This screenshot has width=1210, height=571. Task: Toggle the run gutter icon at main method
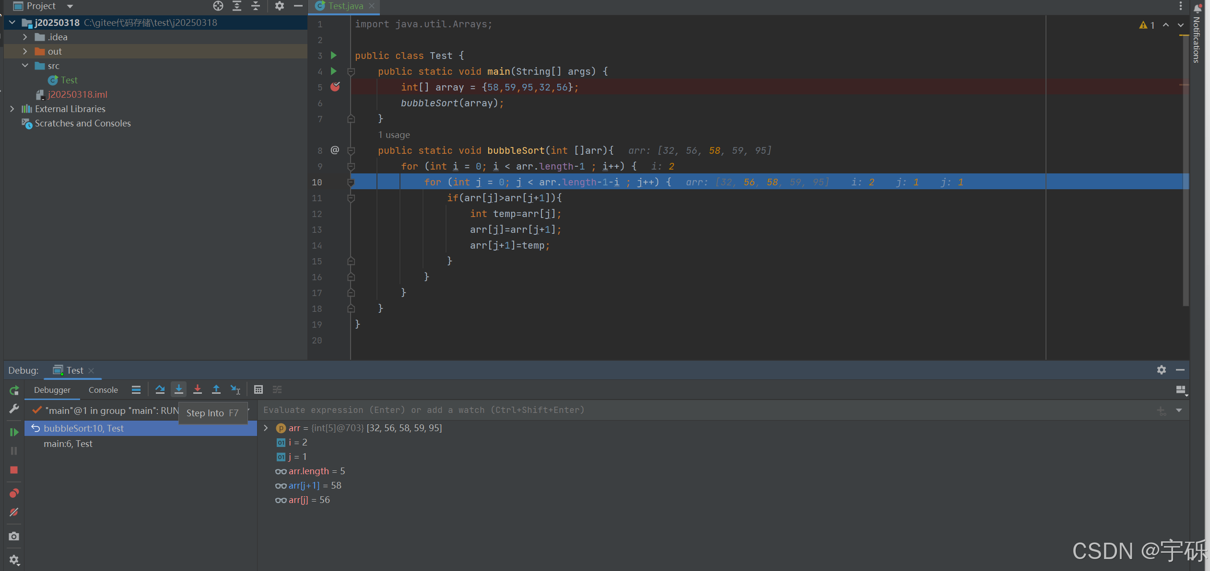coord(334,71)
